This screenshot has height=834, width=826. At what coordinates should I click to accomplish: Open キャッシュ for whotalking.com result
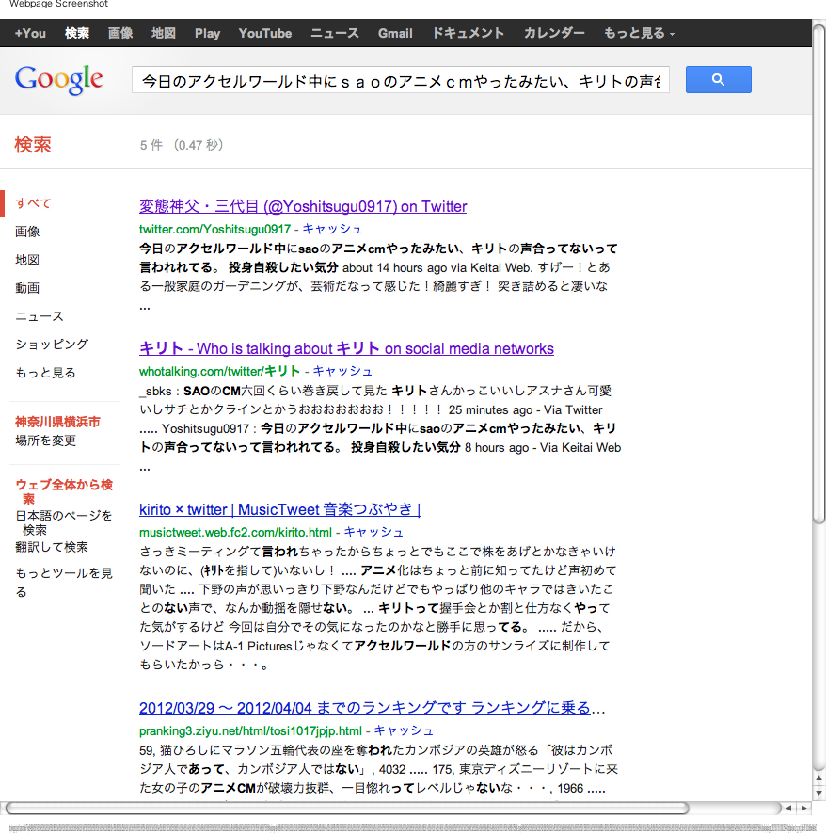(x=342, y=371)
